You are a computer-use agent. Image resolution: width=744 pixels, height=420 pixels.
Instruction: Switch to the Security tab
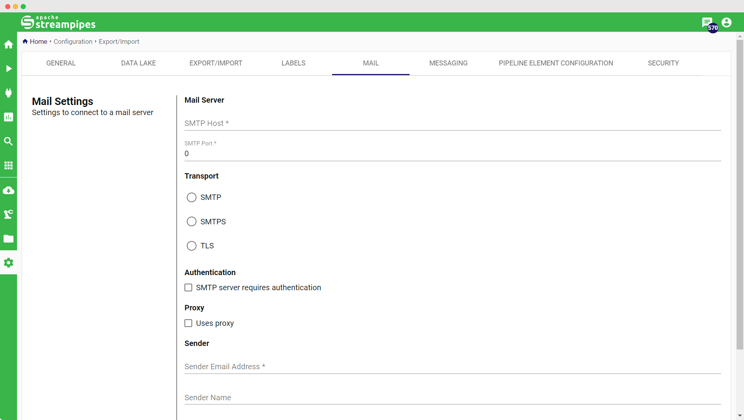[x=663, y=63]
